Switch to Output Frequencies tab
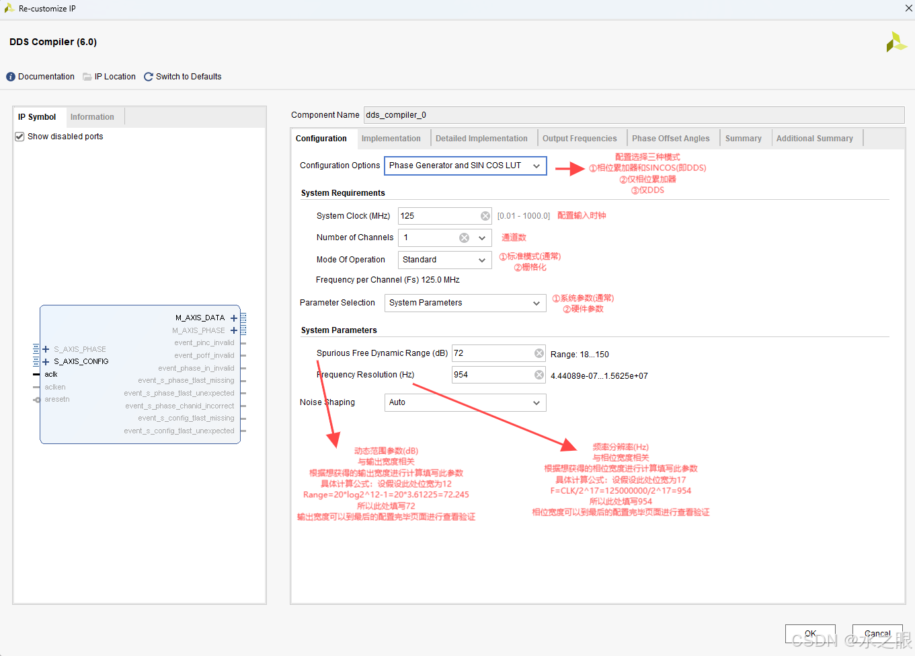Screen dimensions: 915x656 580,139
